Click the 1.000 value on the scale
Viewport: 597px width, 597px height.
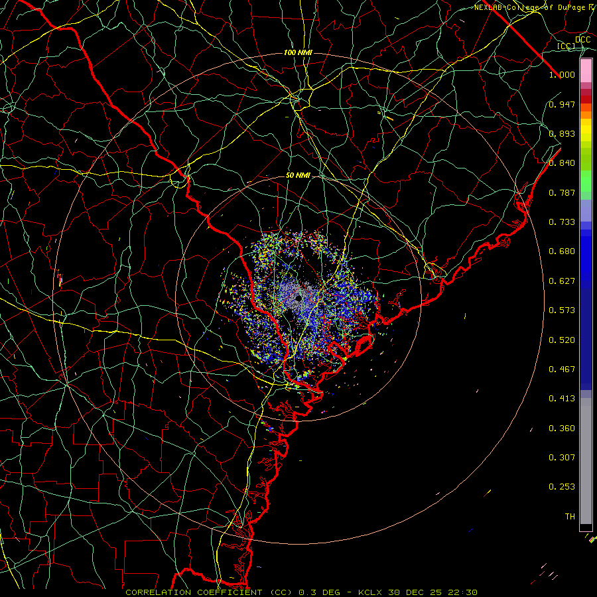[x=562, y=74]
